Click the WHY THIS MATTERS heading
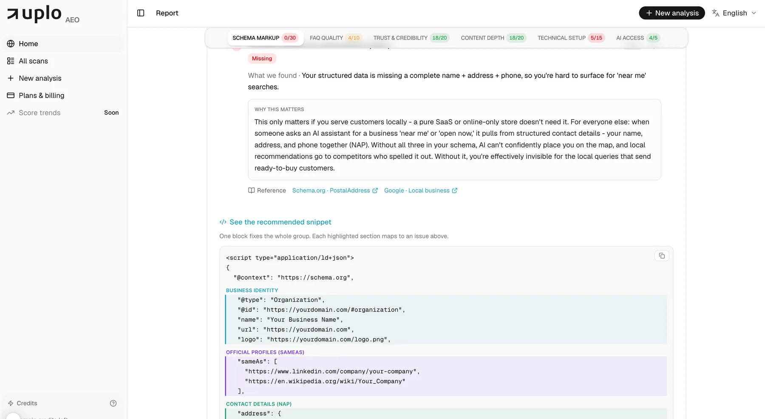 tap(279, 110)
